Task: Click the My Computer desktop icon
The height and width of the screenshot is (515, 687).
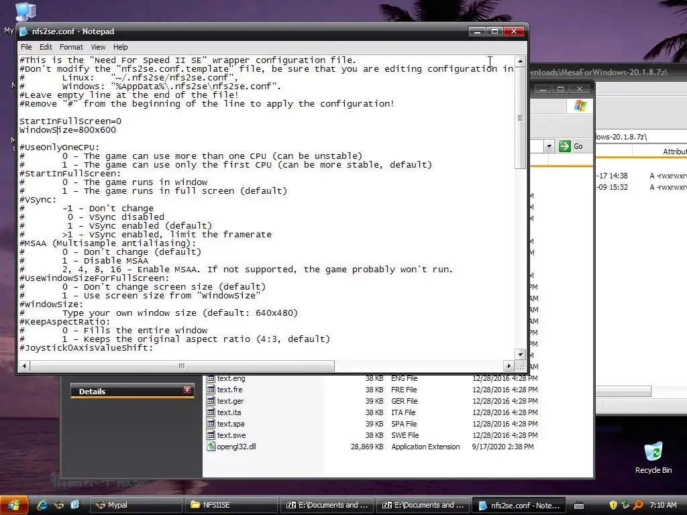Action: tap(25, 11)
